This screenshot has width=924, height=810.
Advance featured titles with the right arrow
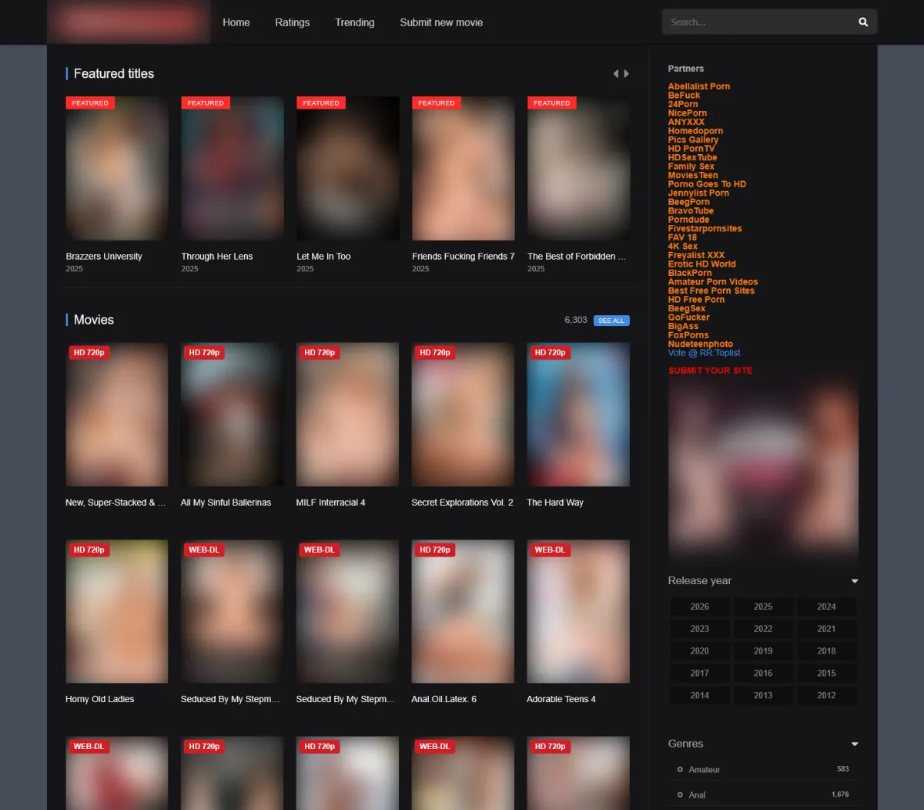pos(627,74)
